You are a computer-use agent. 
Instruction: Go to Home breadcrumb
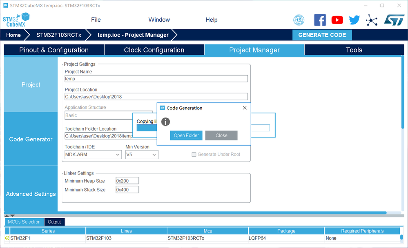[x=13, y=35]
